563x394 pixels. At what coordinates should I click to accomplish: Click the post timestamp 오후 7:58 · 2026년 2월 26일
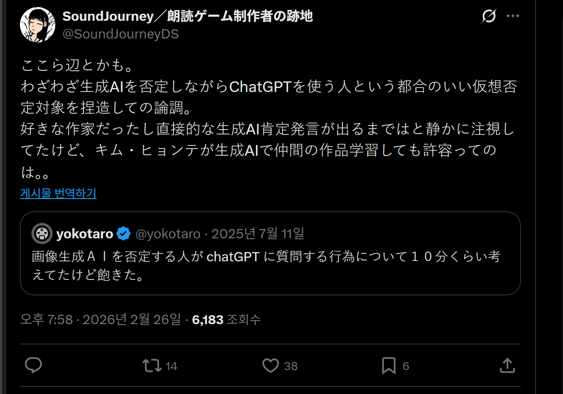100,319
